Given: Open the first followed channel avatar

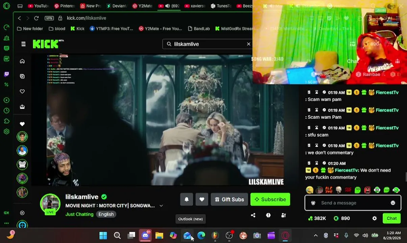Looking at the screenshot, I should [22, 137].
